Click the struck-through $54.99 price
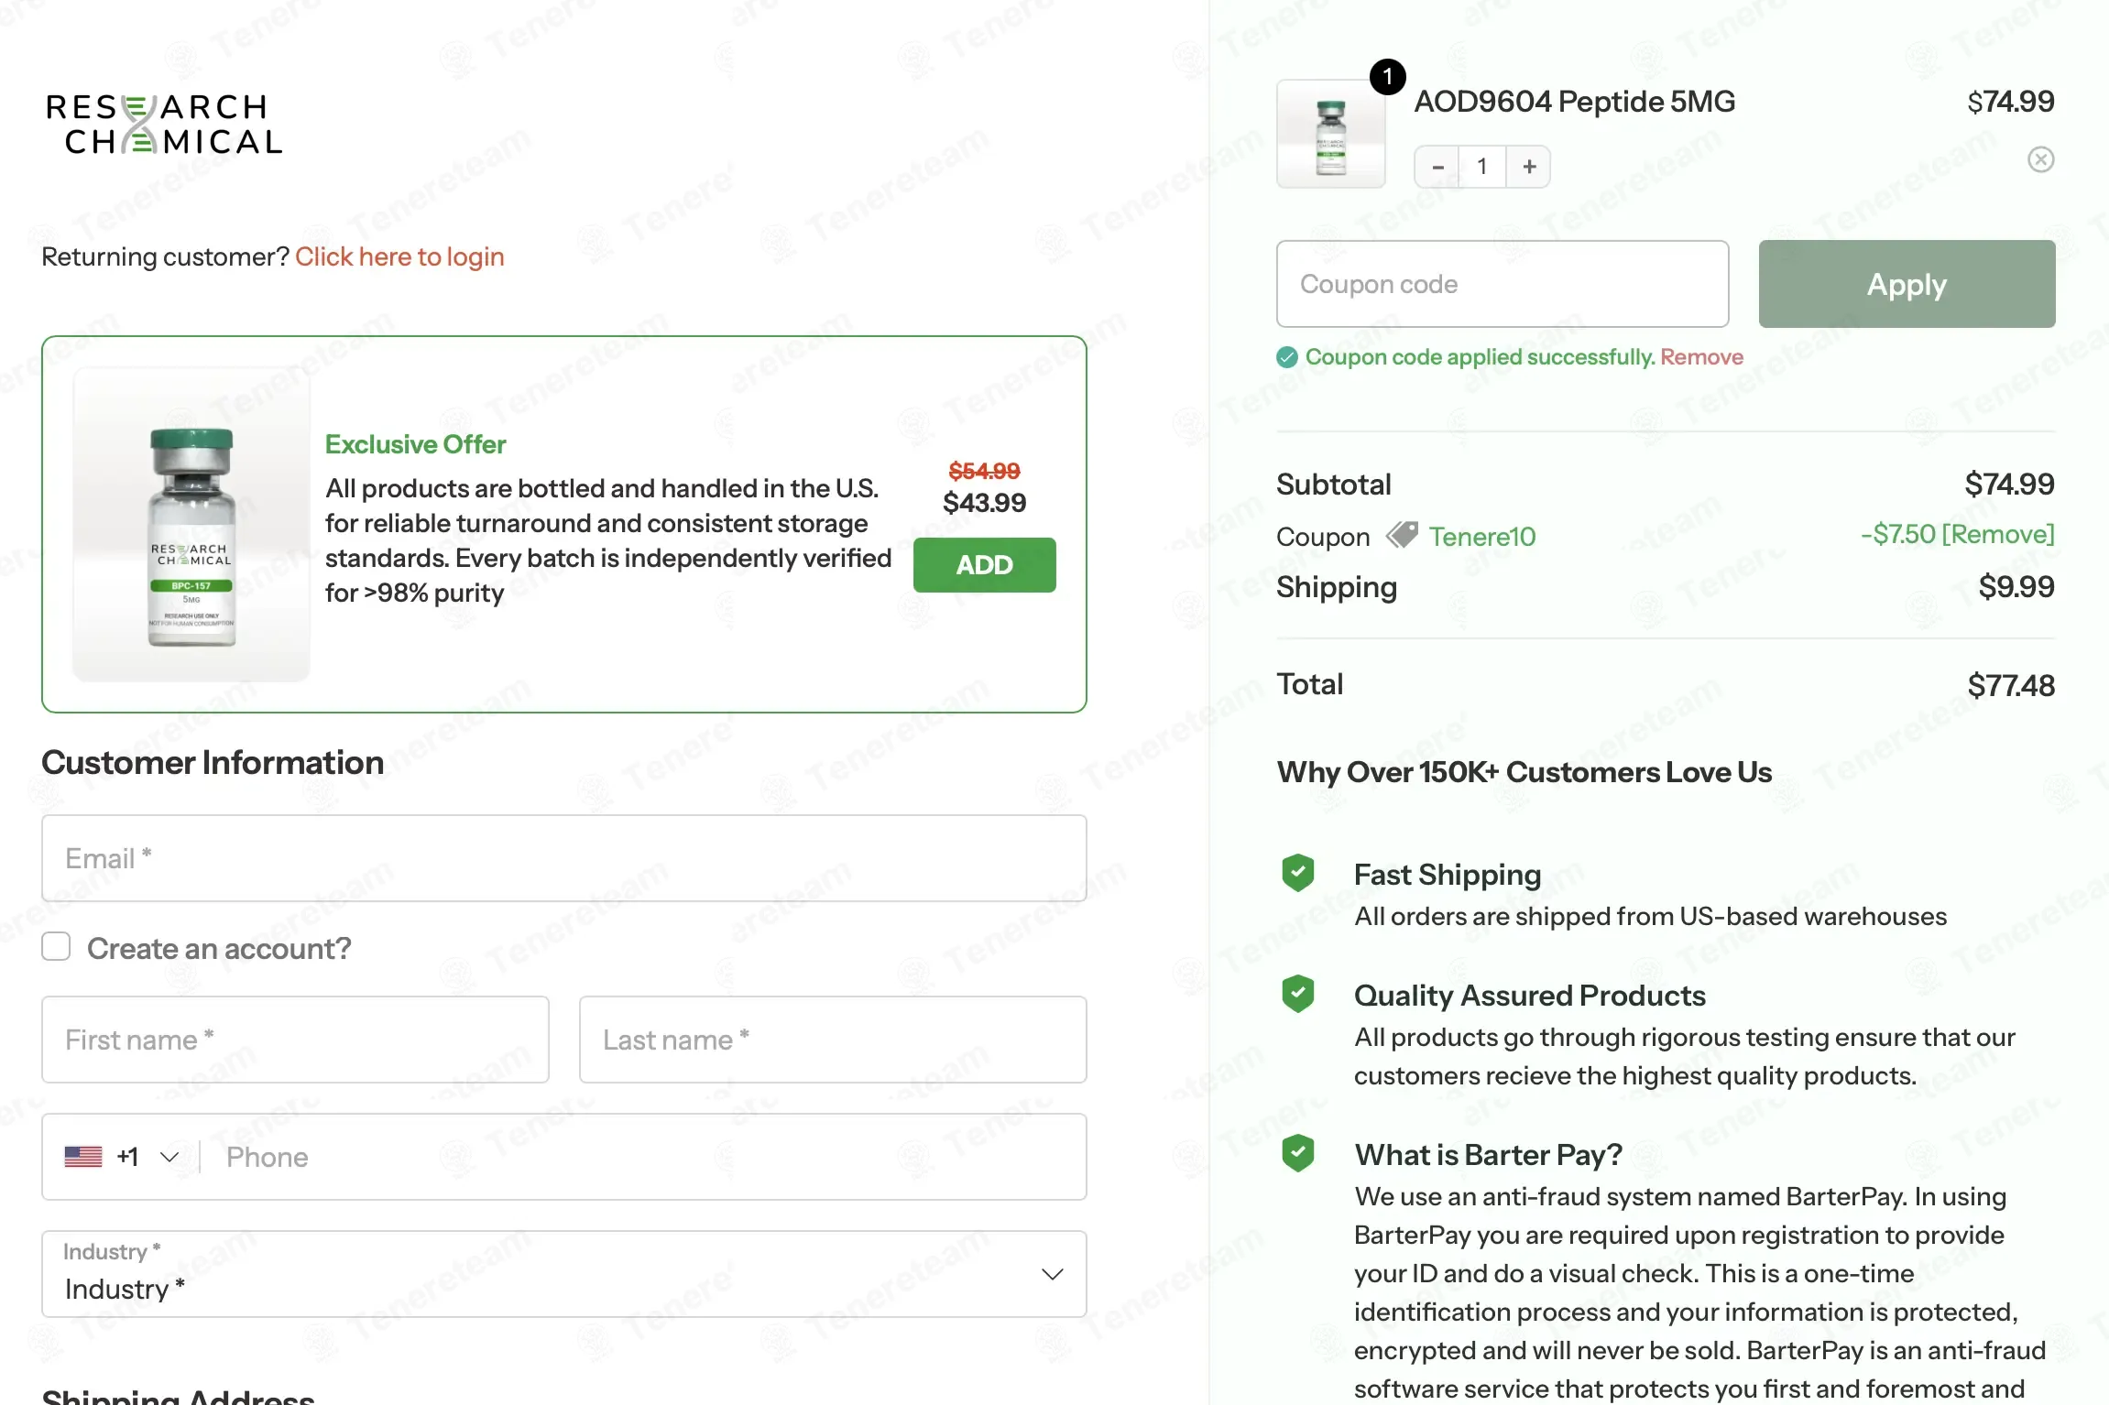 tap(984, 471)
